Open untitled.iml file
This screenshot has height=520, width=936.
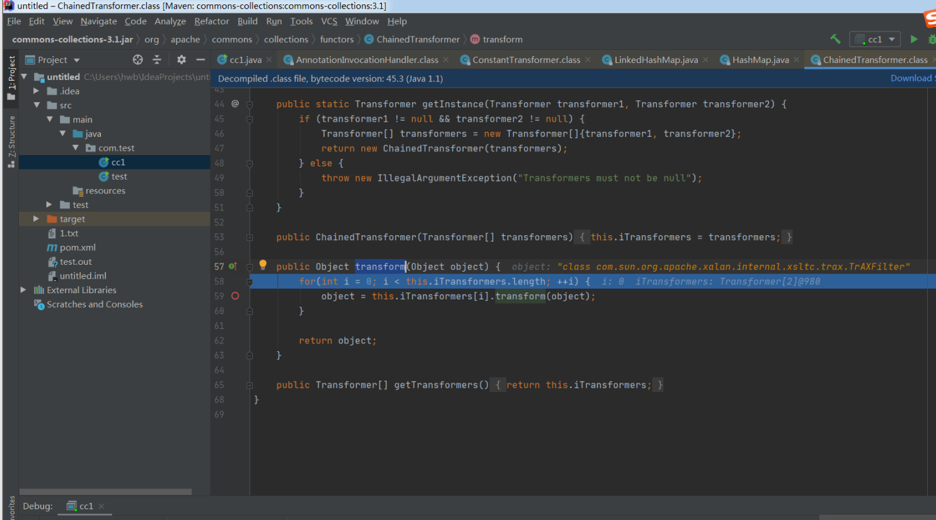tap(77, 275)
